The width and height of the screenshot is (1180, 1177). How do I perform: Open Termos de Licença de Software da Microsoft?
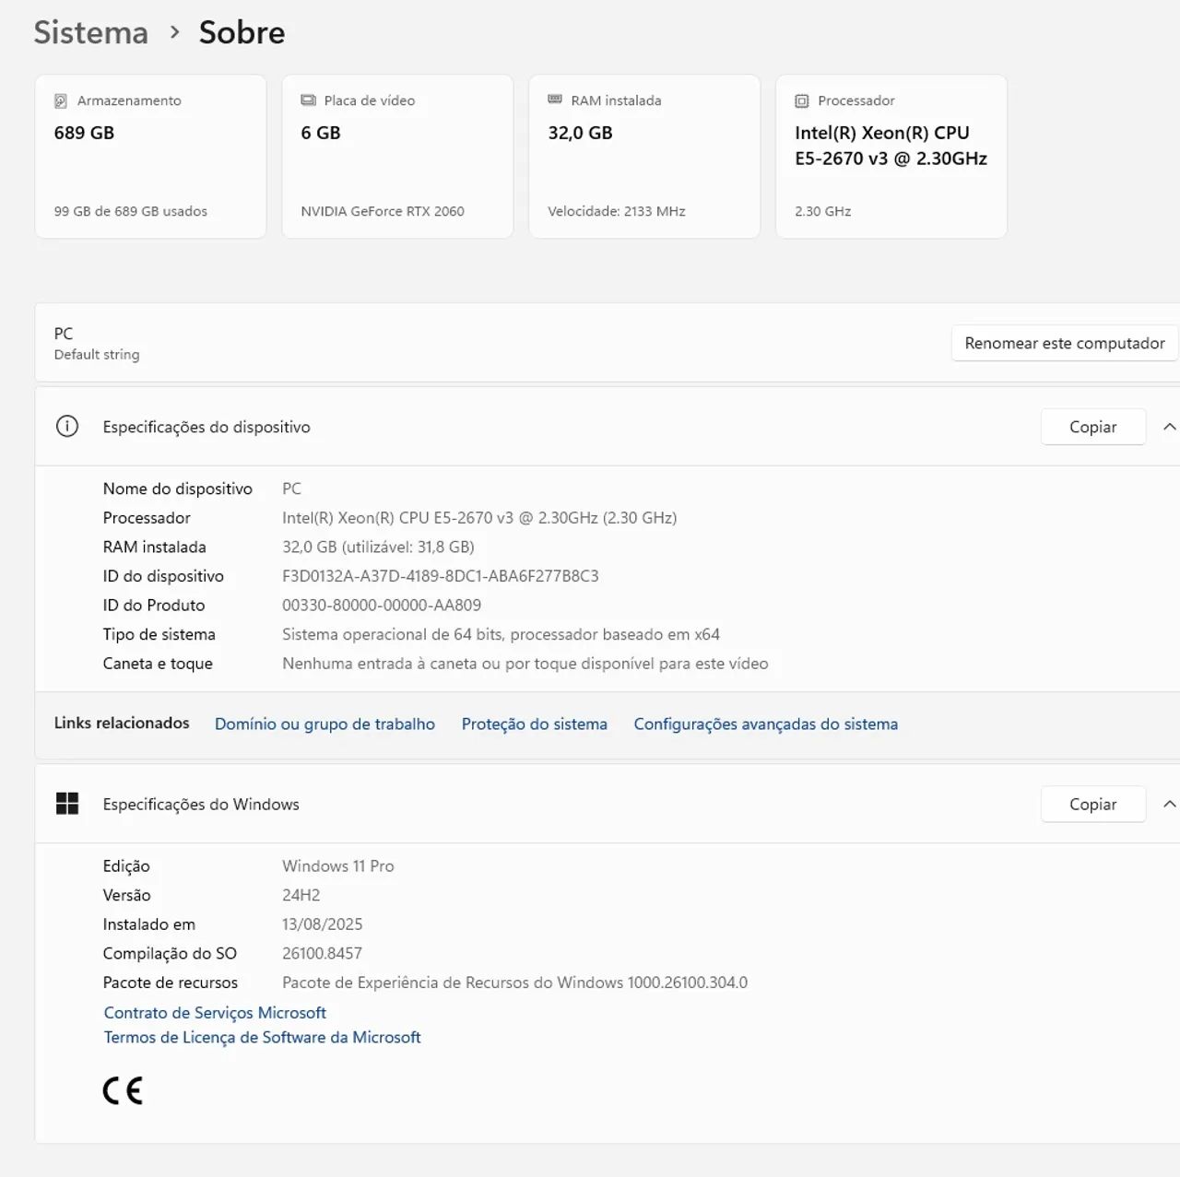263,1038
